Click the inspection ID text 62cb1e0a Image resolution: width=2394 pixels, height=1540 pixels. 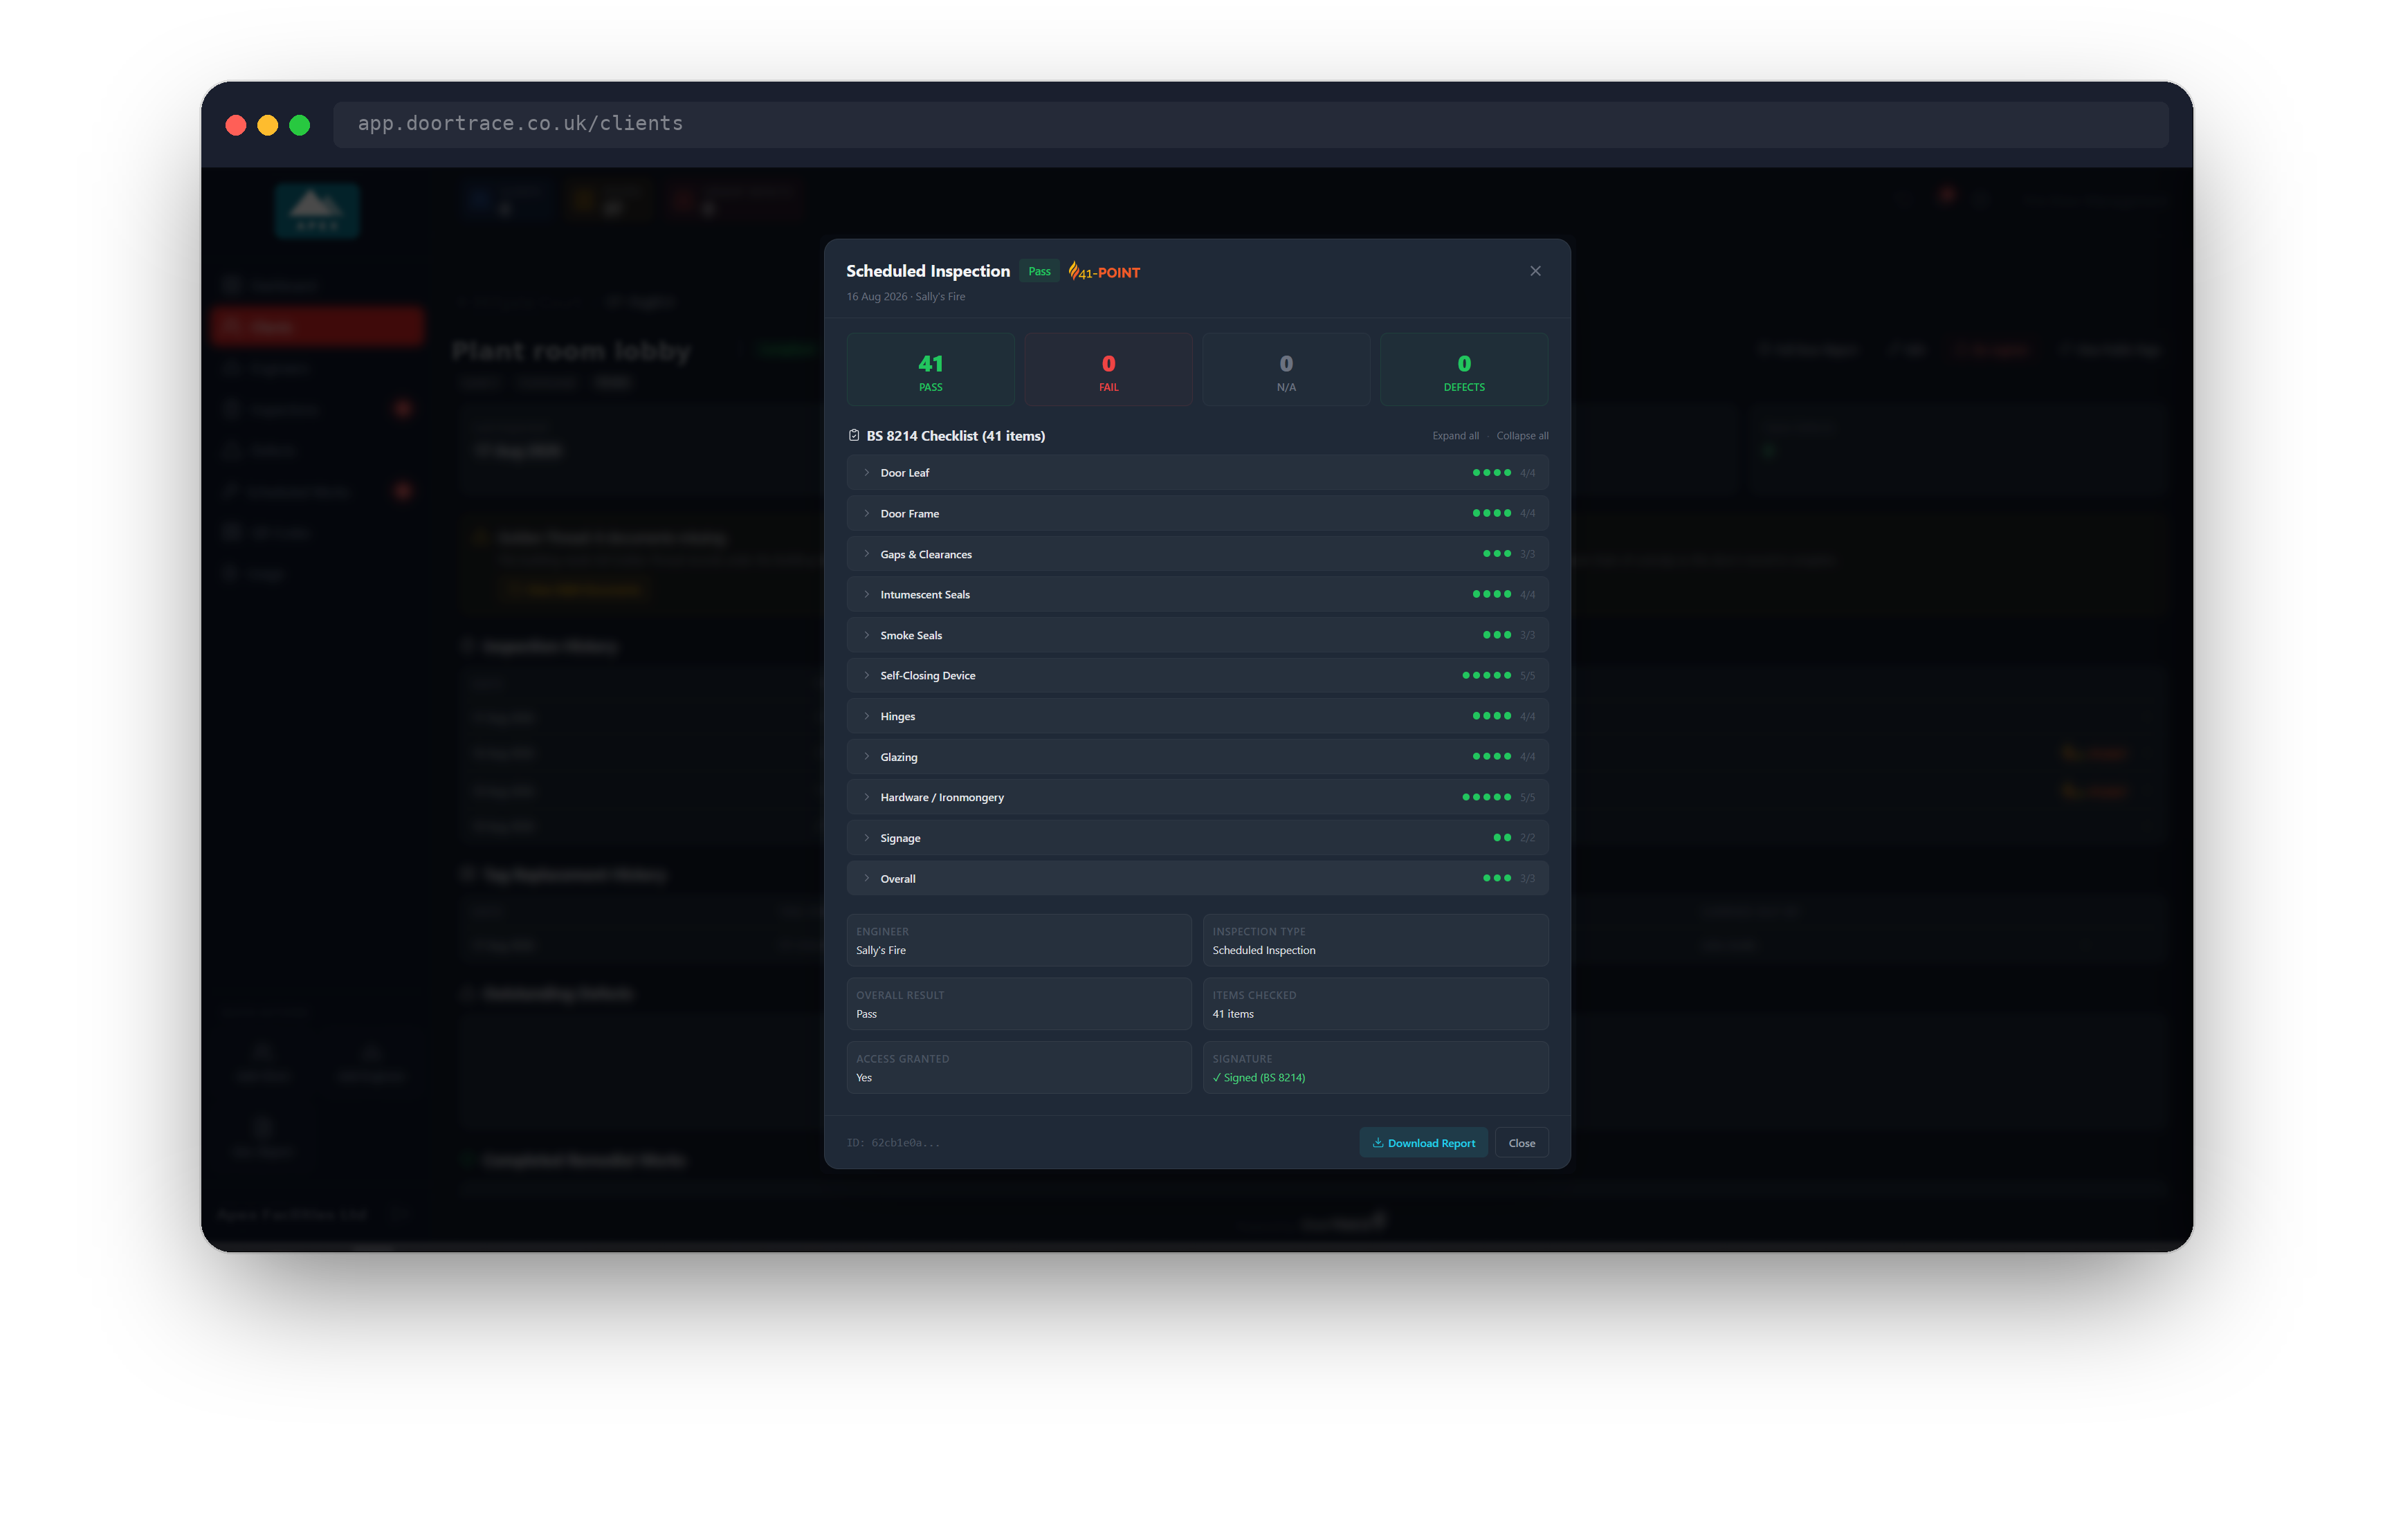coord(893,1143)
